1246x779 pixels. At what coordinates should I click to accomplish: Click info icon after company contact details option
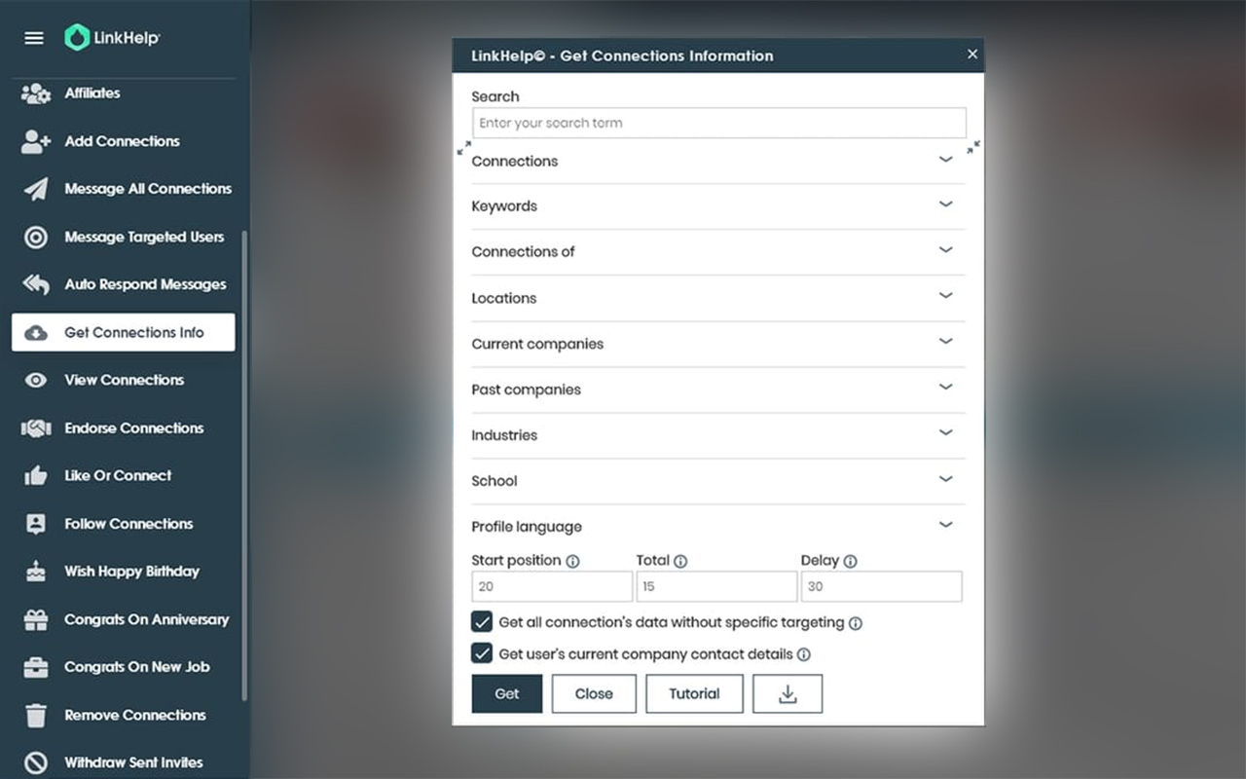point(804,655)
